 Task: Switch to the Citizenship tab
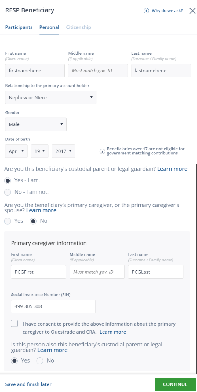tap(78, 27)
